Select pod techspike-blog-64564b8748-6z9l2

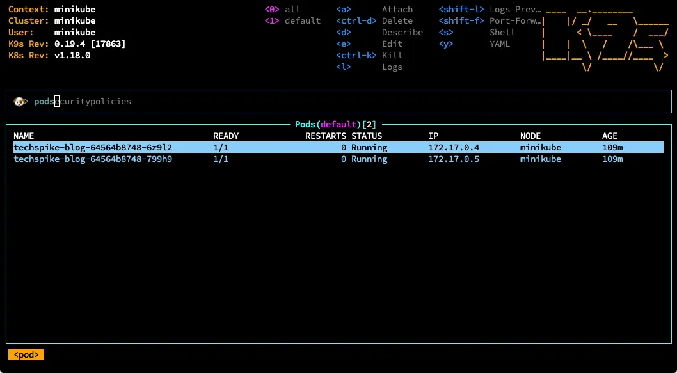click(x=338, y=148)
